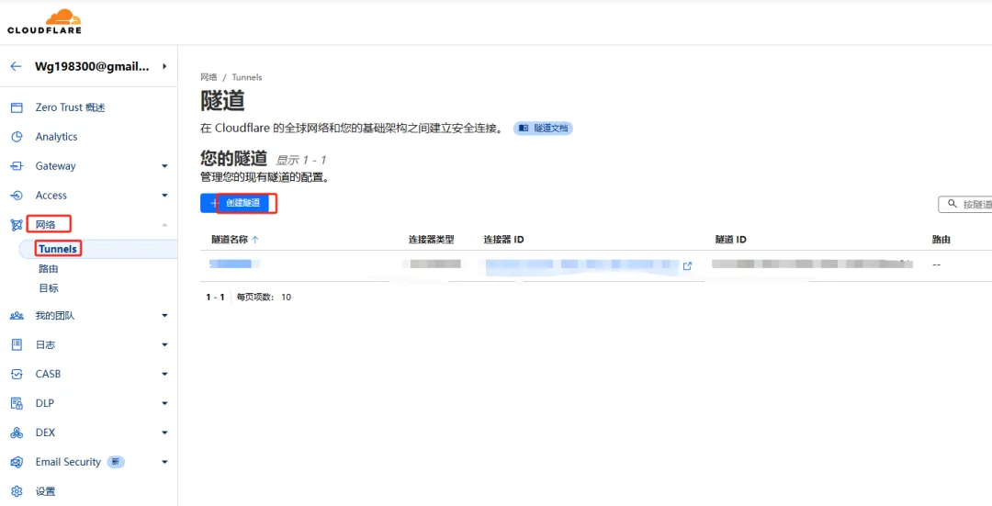Image resolution: width=992 pixels, height=506 pixels.
Task: Click the Tunnels breadcrumb text
Action: click(247, 77)
